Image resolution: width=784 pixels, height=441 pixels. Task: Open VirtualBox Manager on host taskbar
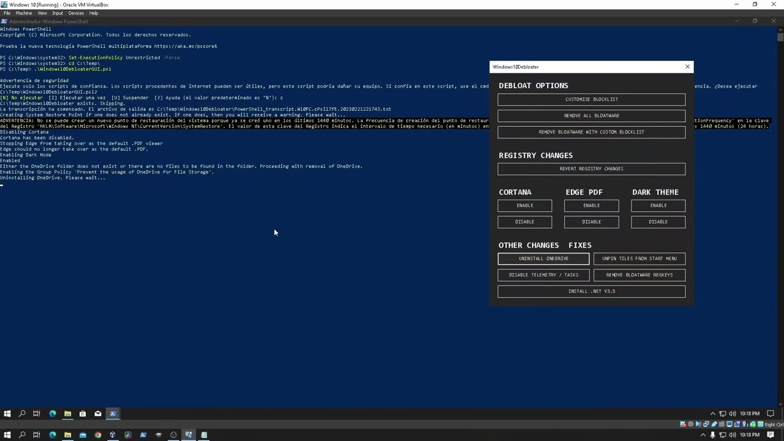click(x=113, y=435)
